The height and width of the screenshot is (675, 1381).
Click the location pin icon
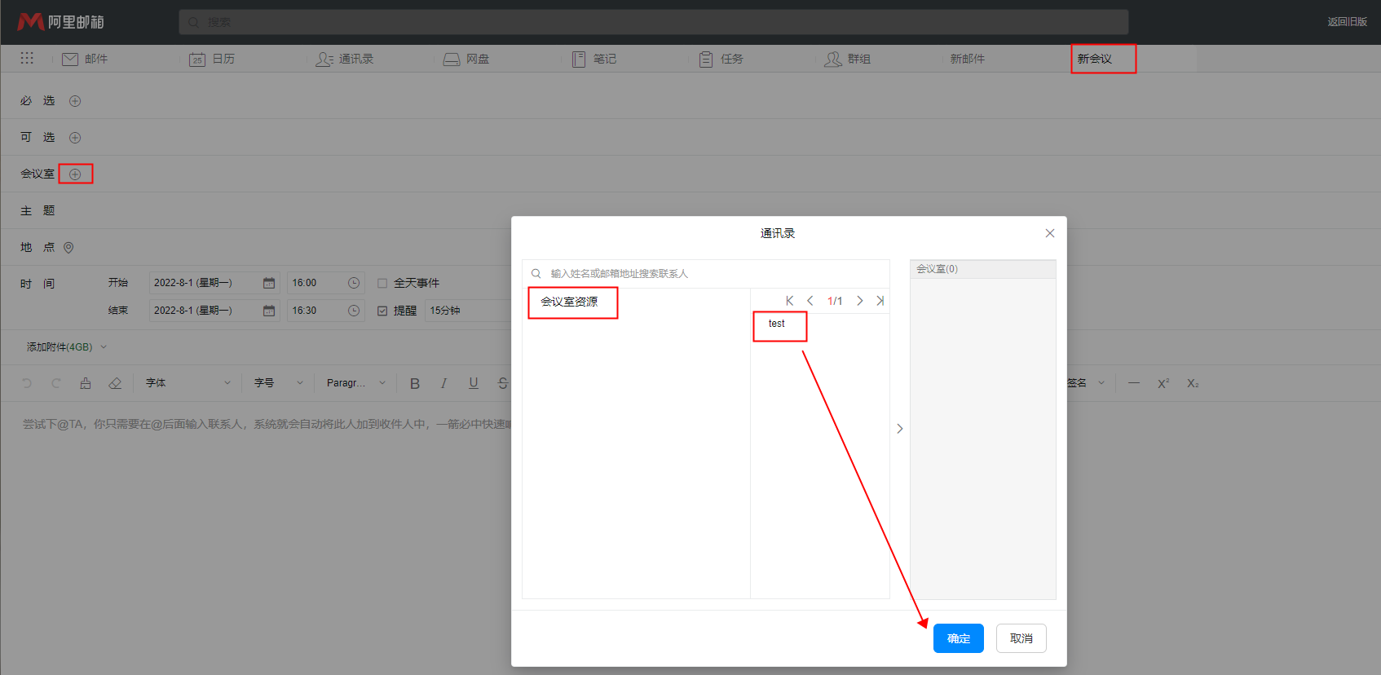[68, 248]
